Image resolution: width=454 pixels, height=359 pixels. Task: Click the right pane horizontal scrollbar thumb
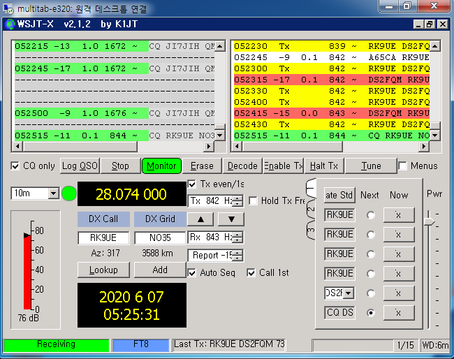click(x=293, y=147)
